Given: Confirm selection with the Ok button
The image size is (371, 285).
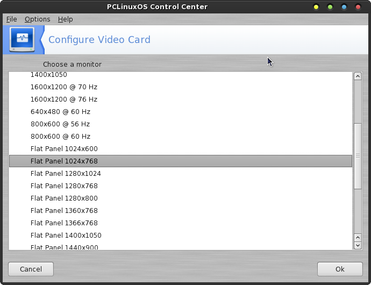Looking at the screenshot, I should (340, 269).
